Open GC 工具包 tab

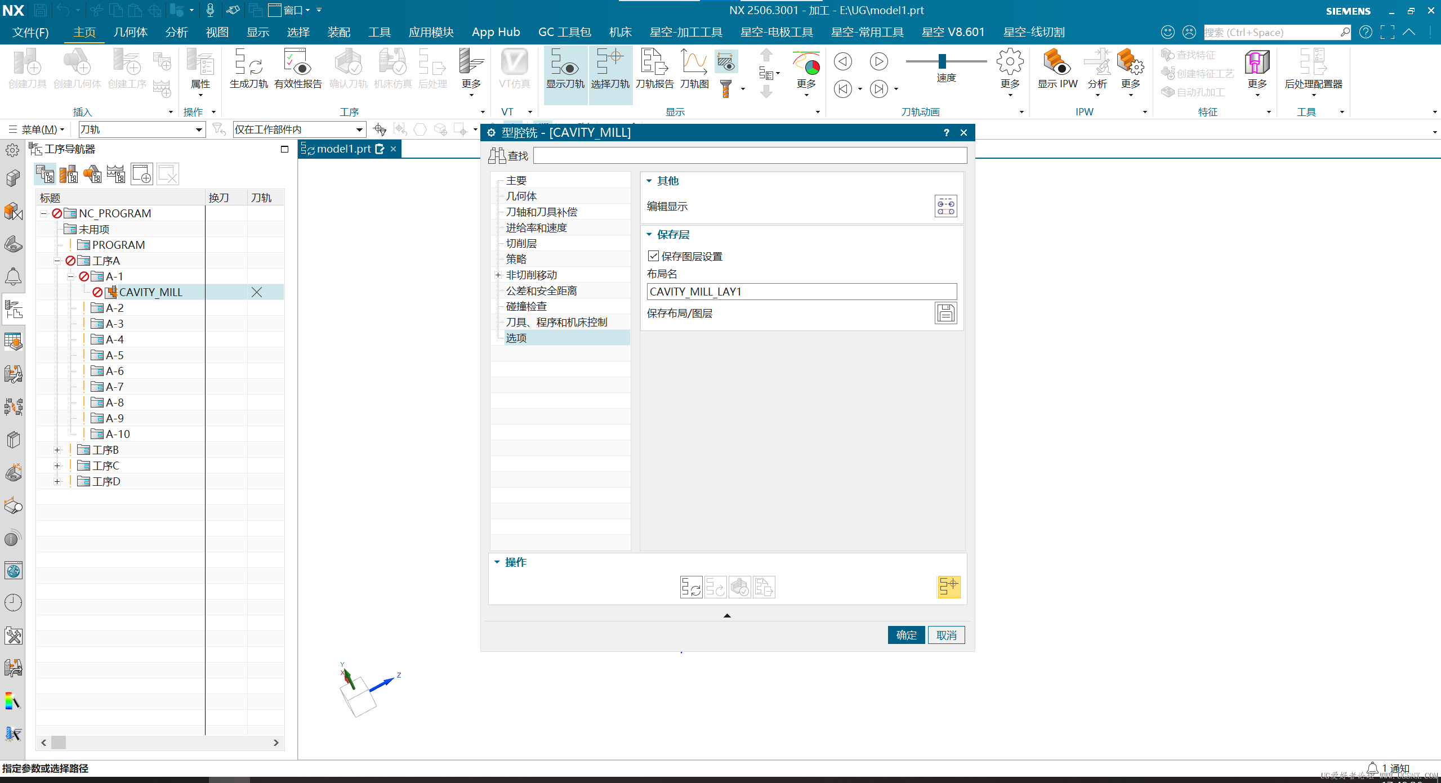pos(564,32)
